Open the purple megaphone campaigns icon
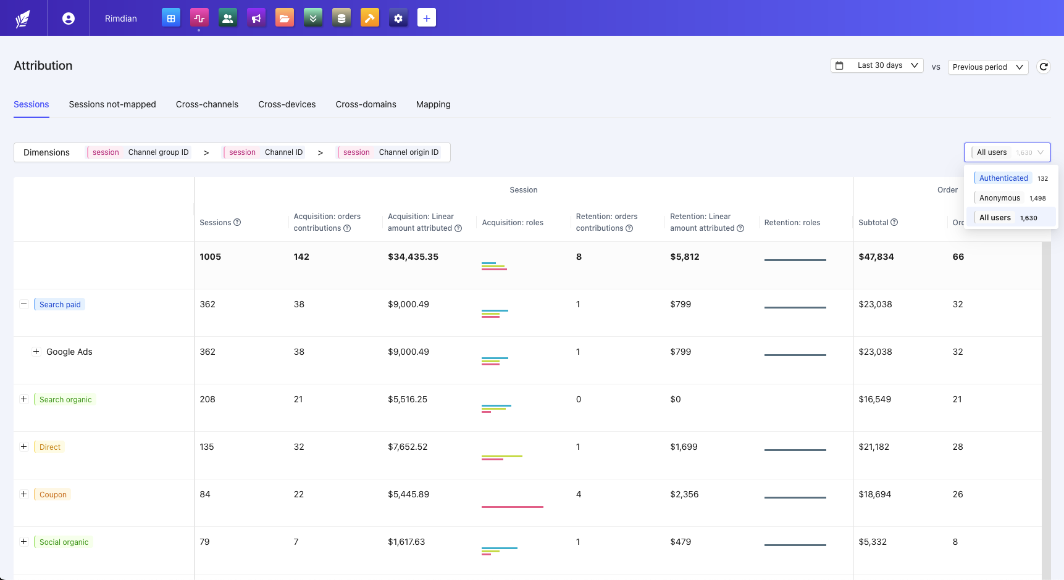The image size is (1064, 580). pyautogui.click(x=256, y=18)
